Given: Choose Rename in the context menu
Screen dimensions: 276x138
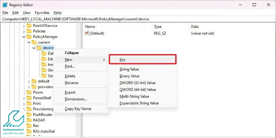Looking at the screenshot, I should 81,83.
